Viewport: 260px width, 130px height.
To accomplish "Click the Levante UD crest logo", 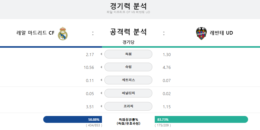I will [x=201, y=33].
